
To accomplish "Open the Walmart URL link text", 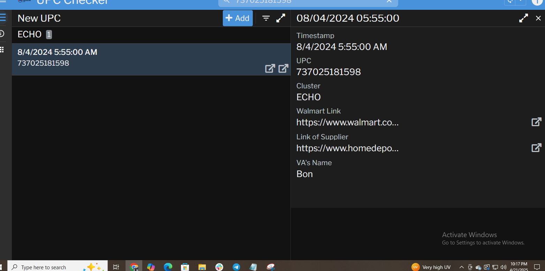I will (x=347, y=123).
